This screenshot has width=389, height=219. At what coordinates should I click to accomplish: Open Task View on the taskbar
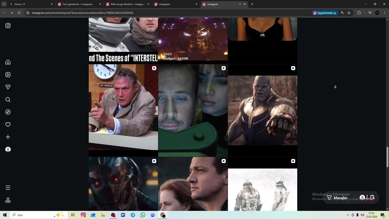(73, 215)
